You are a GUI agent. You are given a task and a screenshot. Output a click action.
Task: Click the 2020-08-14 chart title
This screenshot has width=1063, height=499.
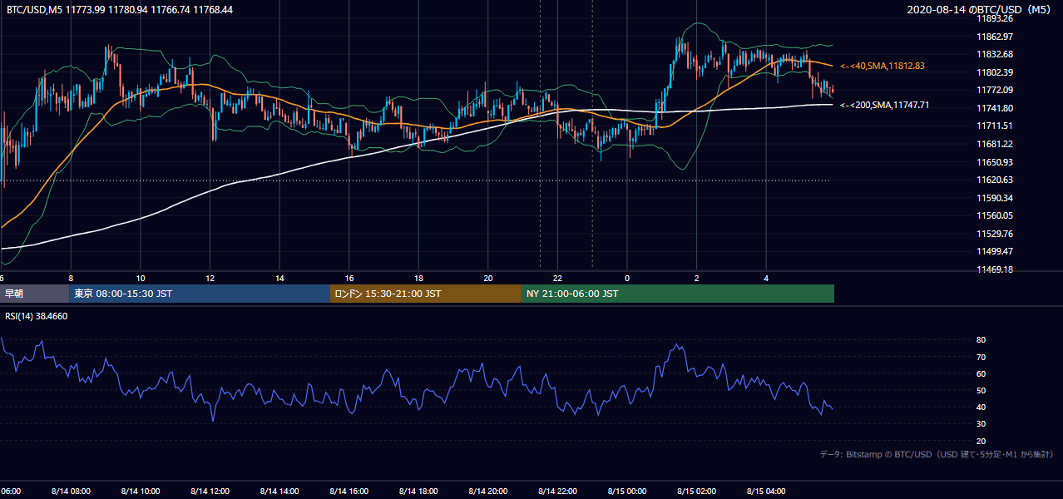coord(981,9)
